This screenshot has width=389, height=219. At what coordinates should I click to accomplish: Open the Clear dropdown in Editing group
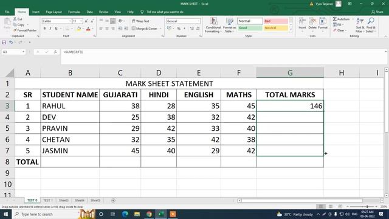[340, 30]
